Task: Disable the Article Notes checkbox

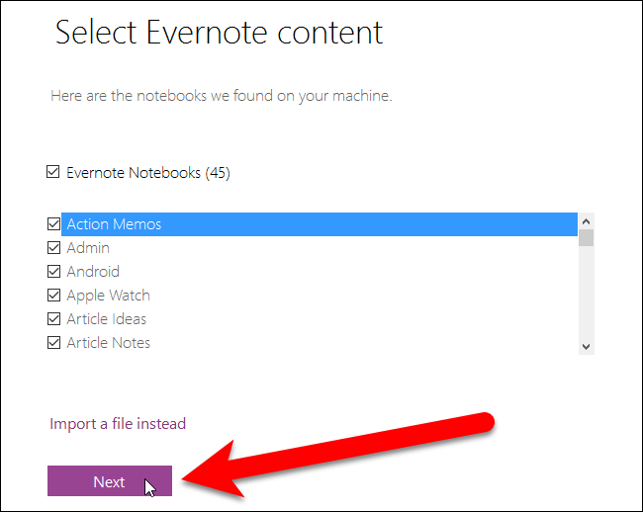Action: (53, 343)
